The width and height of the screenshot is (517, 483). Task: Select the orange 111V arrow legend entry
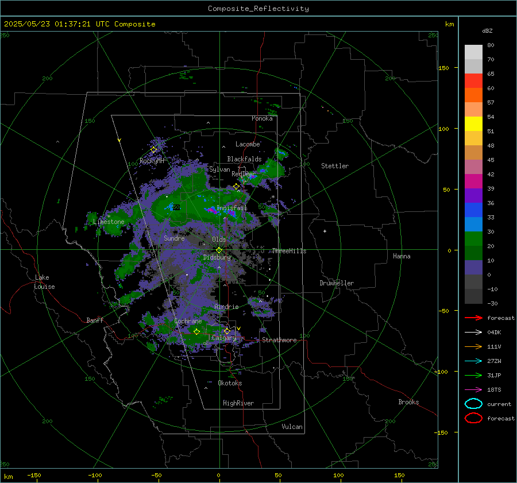pos(473,346)
